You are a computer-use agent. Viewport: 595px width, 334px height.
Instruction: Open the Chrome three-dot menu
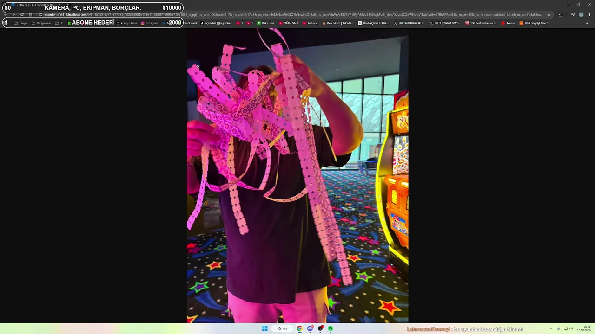coord(589,14)
